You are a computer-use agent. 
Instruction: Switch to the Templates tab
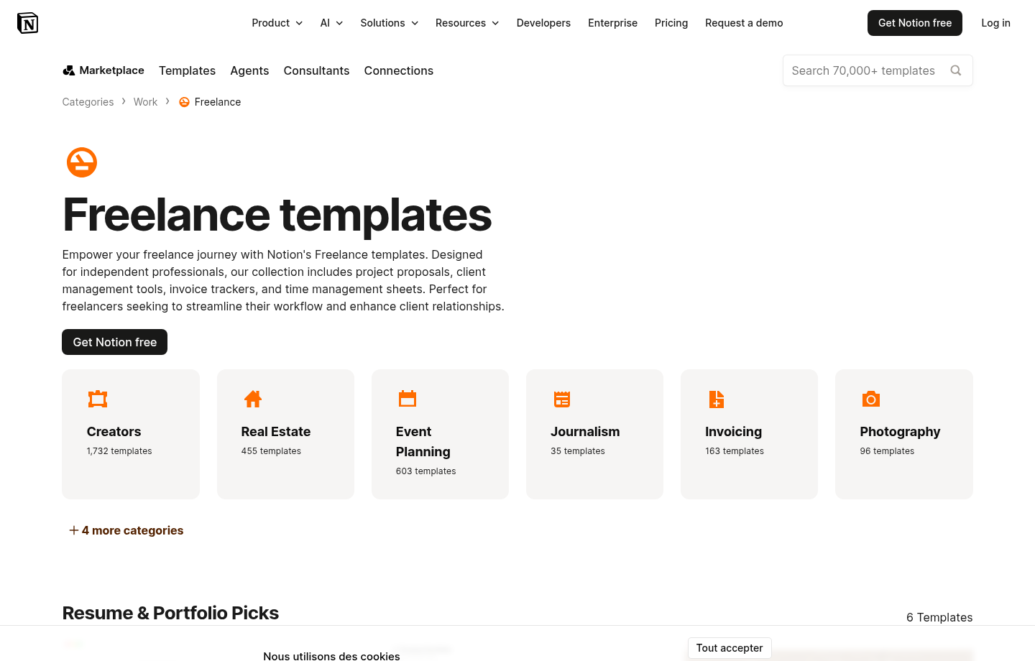(x=187, y=70)
